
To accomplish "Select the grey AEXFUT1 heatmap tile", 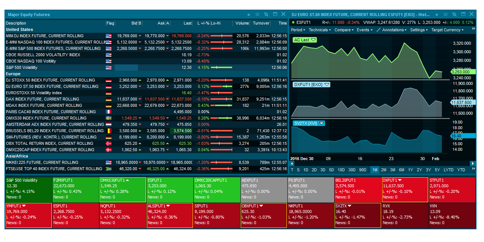I will point(264,190).
